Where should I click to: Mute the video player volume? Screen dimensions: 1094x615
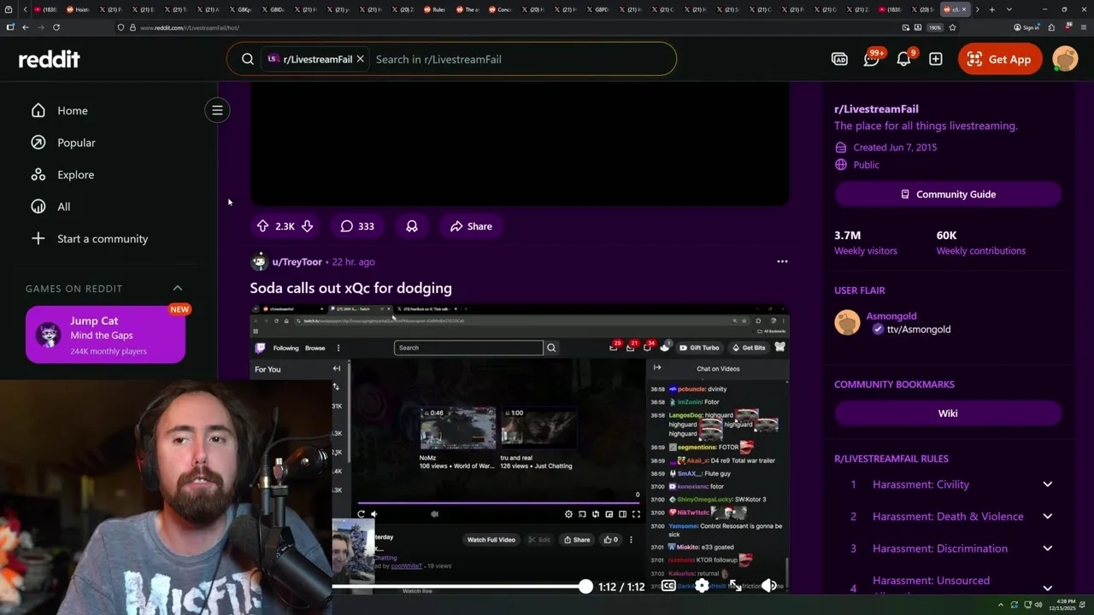(768, 586)
